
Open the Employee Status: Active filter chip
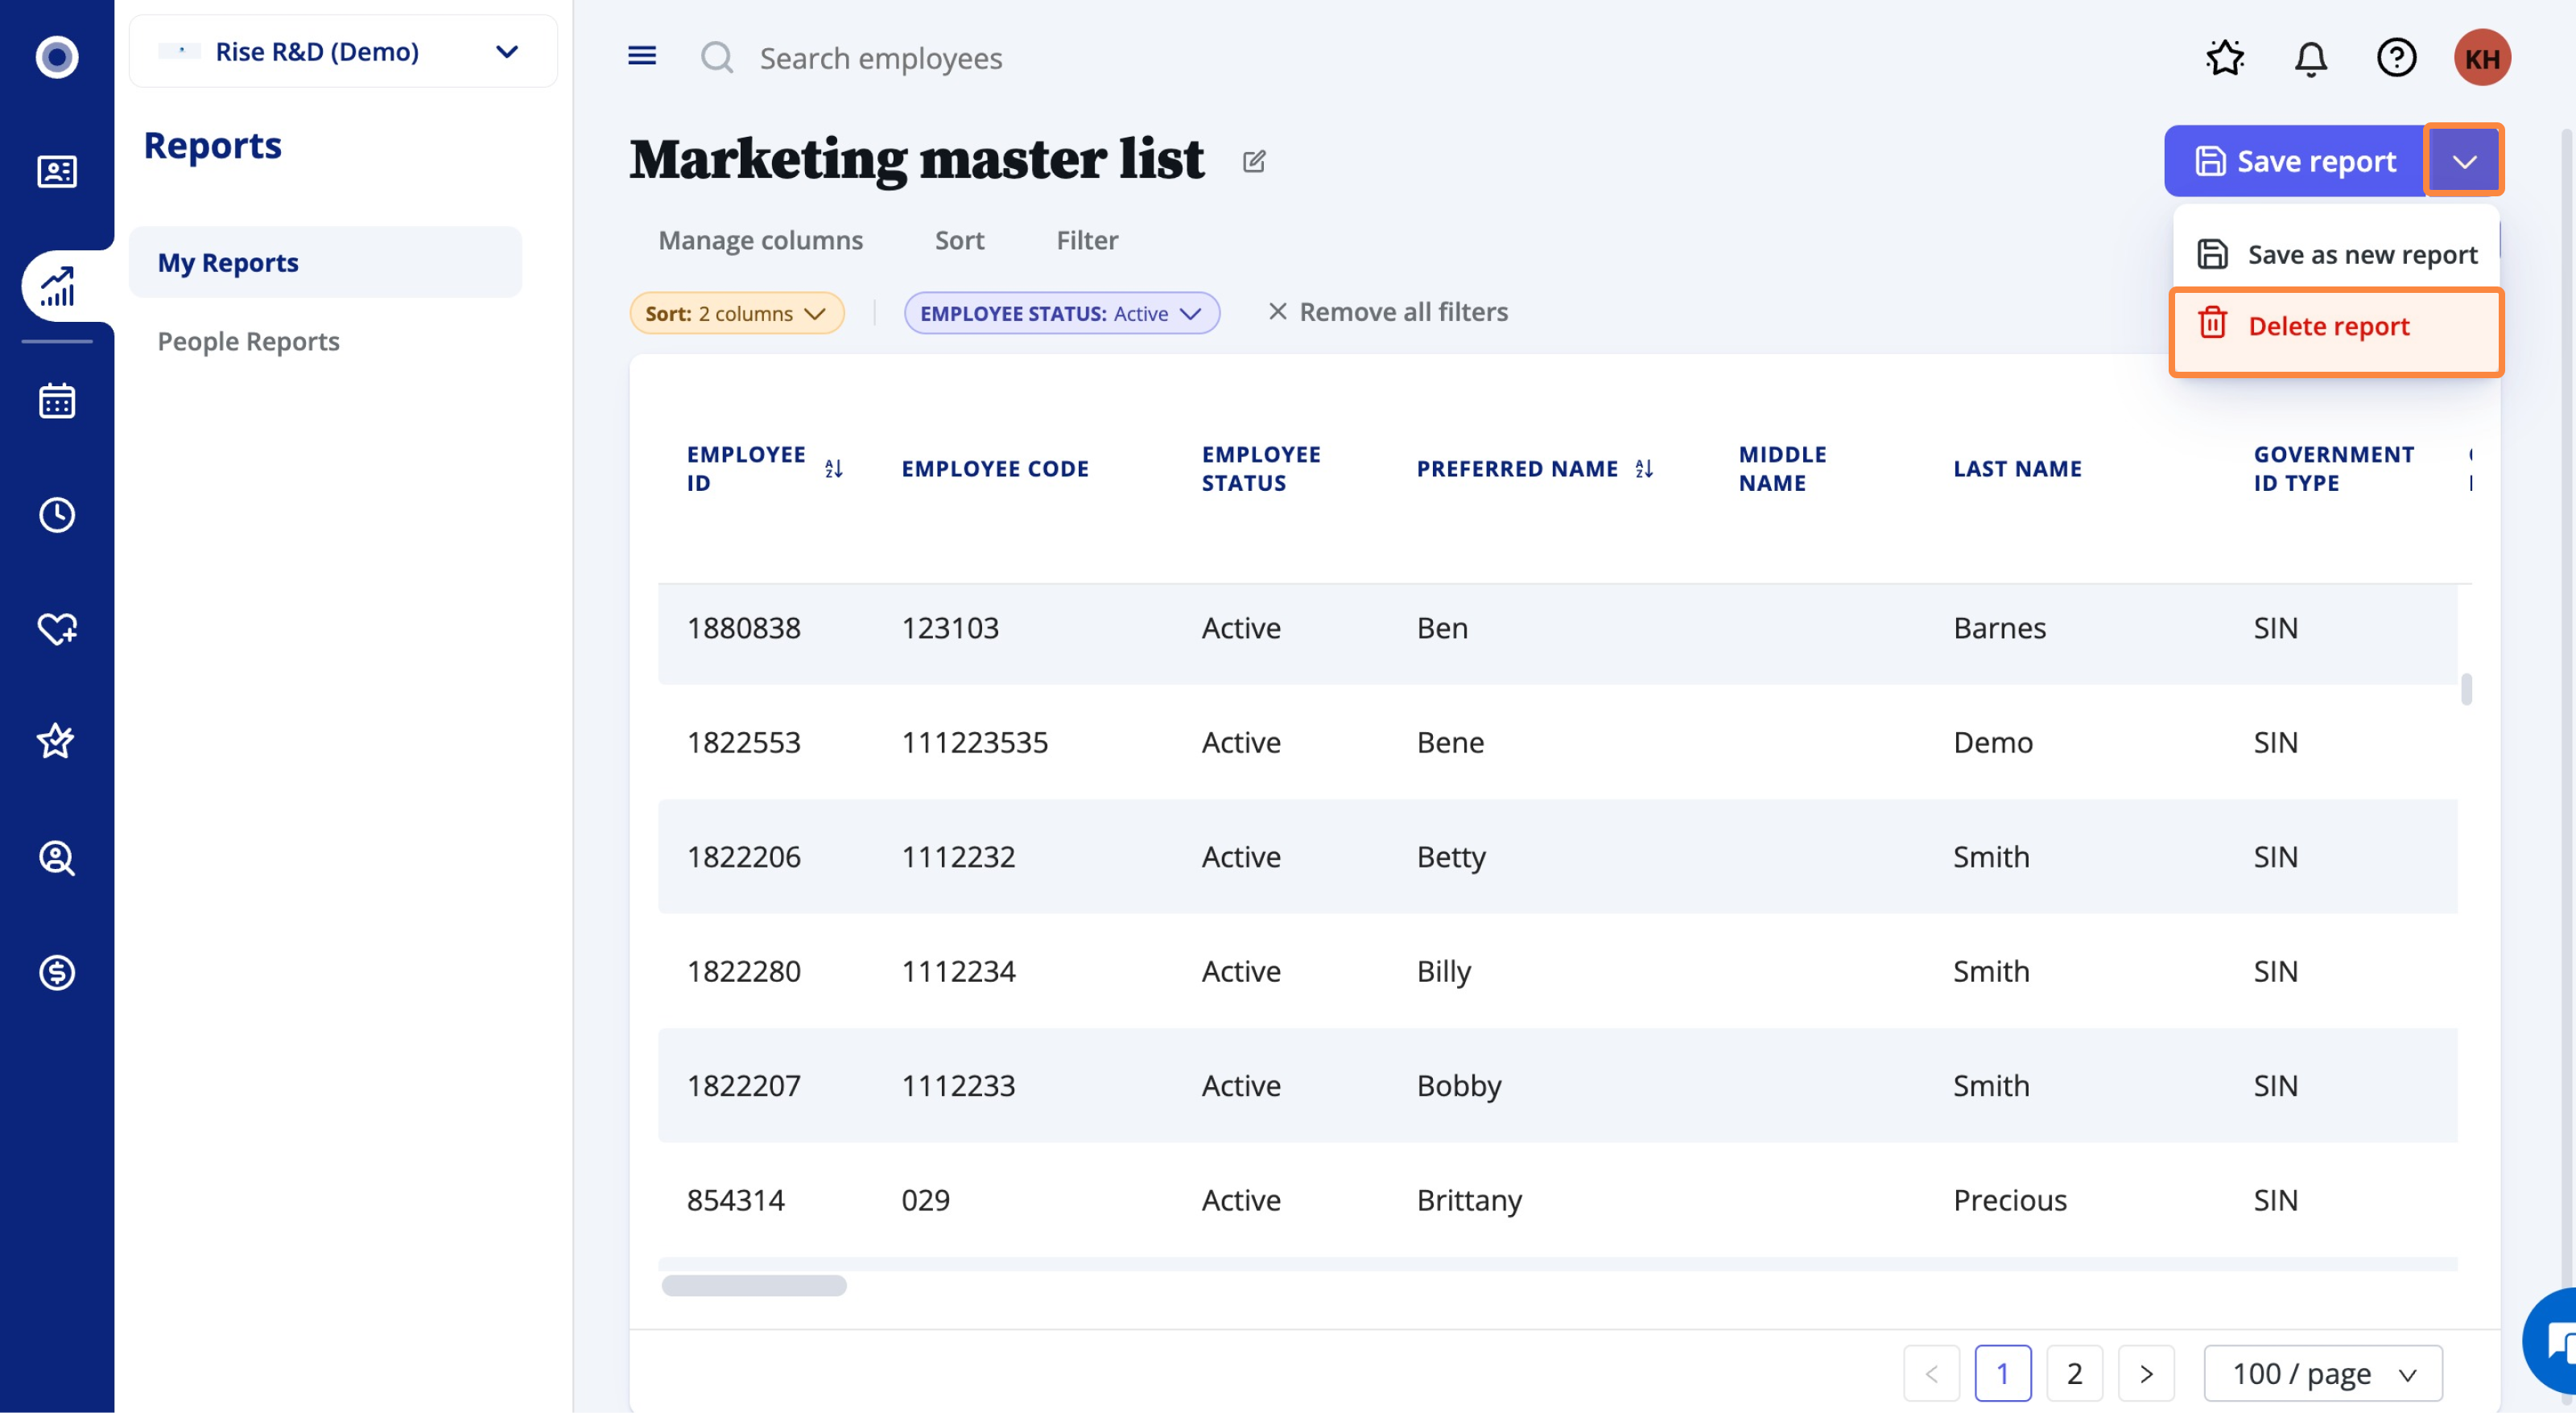coord(1061,313)
